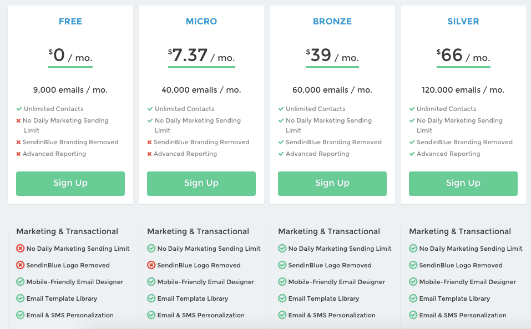The image size is (531, 329).
Task: Click green circled check for SILVER Email & SMS Personalization
Action: [413, 315]
